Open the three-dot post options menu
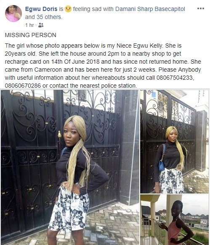This screenshot has width=210, height=245. tap(201, 8)
